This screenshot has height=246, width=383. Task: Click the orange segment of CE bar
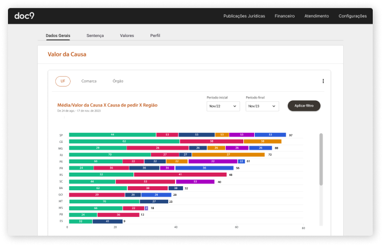coord(263,141)
